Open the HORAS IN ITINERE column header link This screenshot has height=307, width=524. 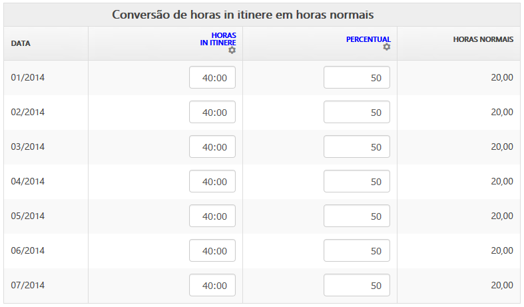[218, 39]
